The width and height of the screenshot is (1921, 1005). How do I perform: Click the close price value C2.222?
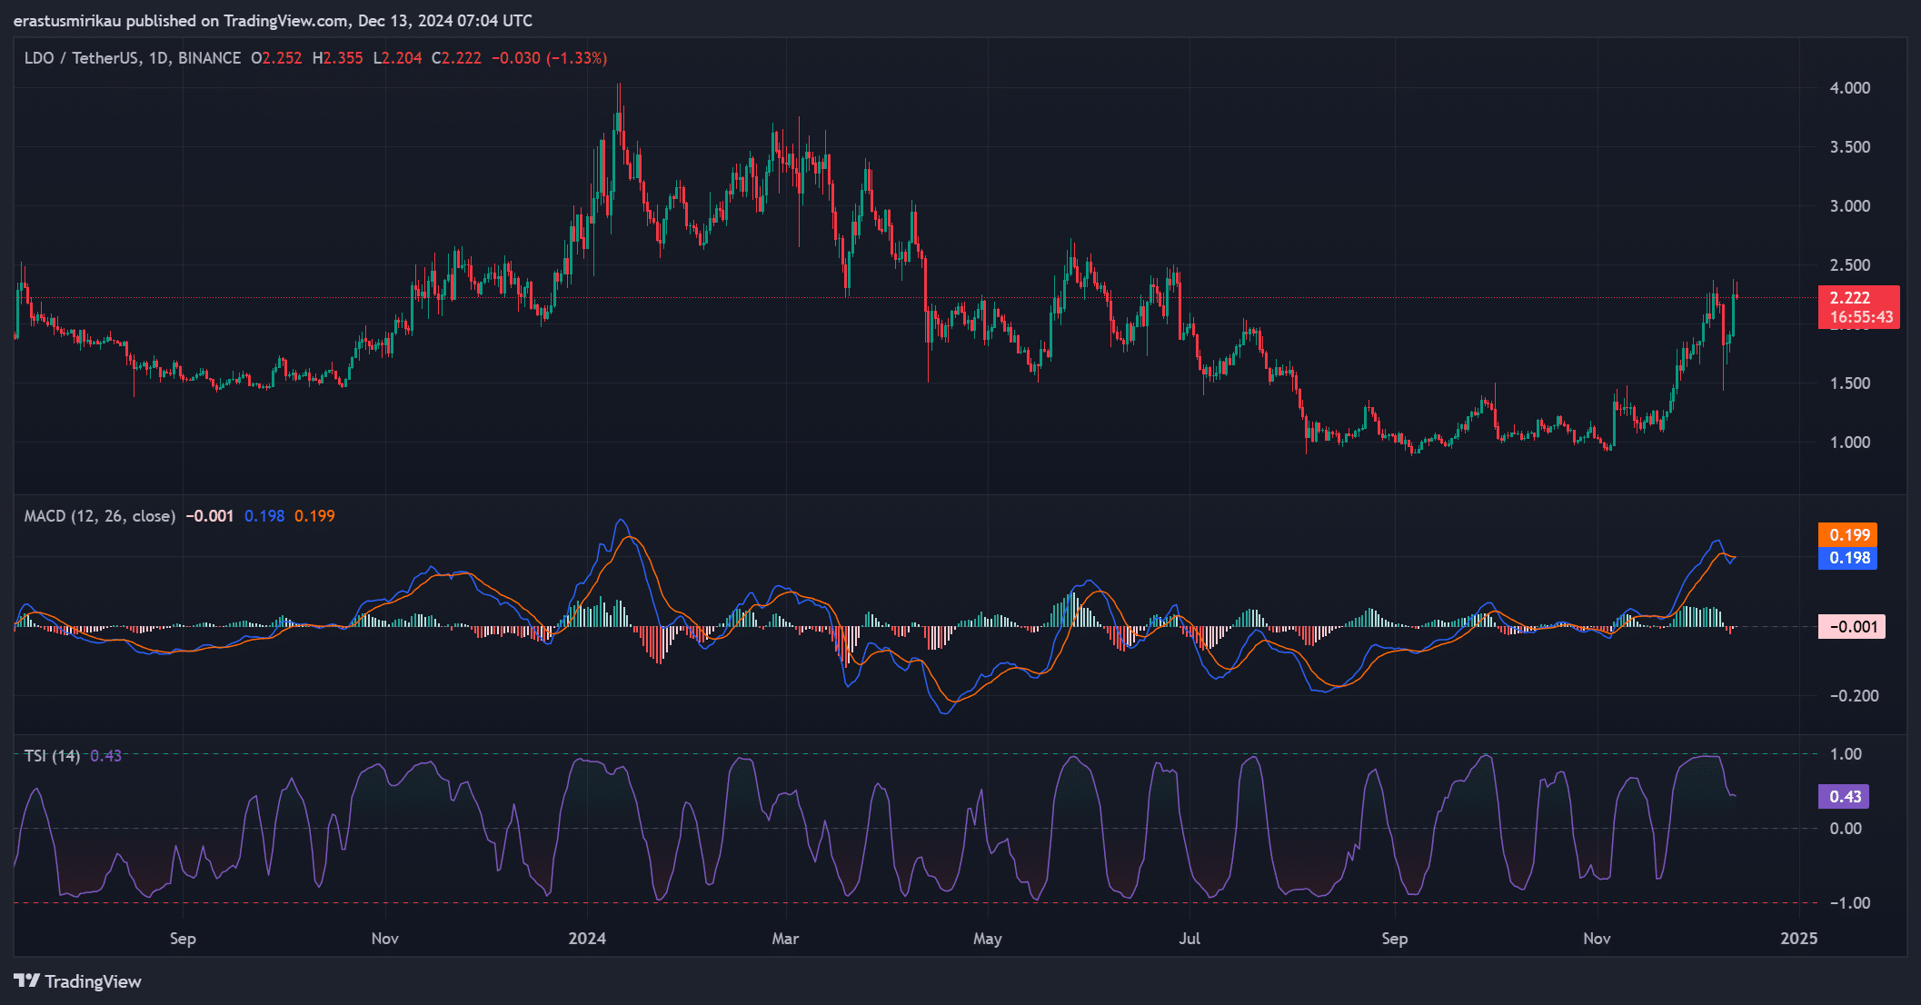coord(456,58)
